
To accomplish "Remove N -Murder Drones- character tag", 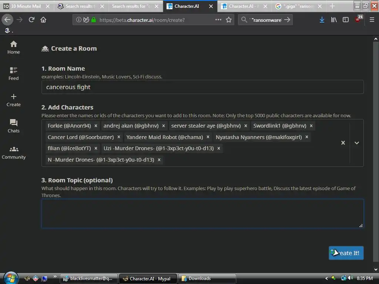I will click(x=159, y=160).
